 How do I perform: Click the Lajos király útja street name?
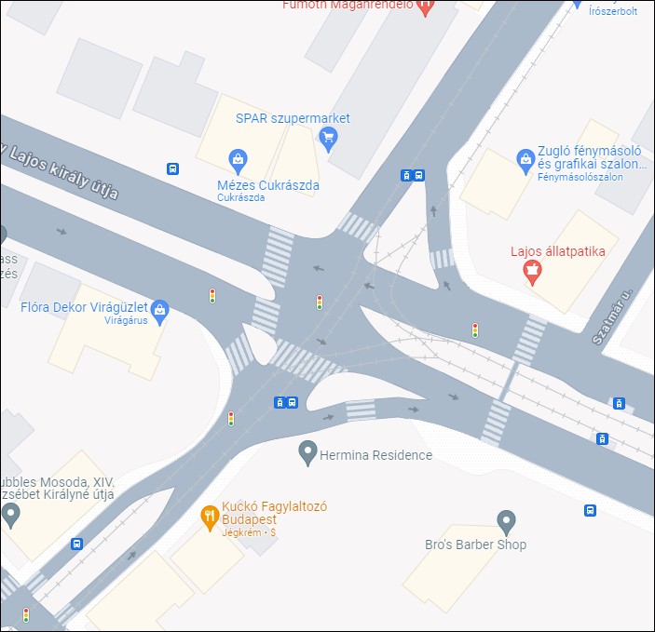click(x=60, y=171)
